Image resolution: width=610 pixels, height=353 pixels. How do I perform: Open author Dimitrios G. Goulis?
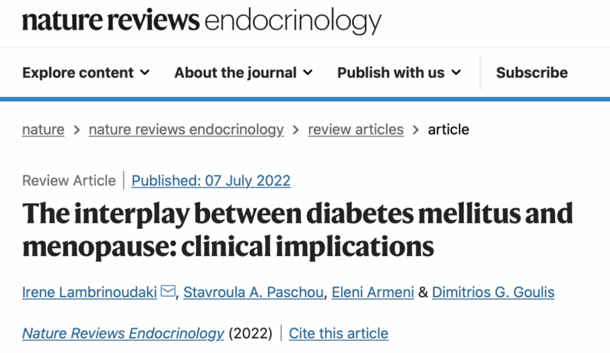tap(493, 292)
